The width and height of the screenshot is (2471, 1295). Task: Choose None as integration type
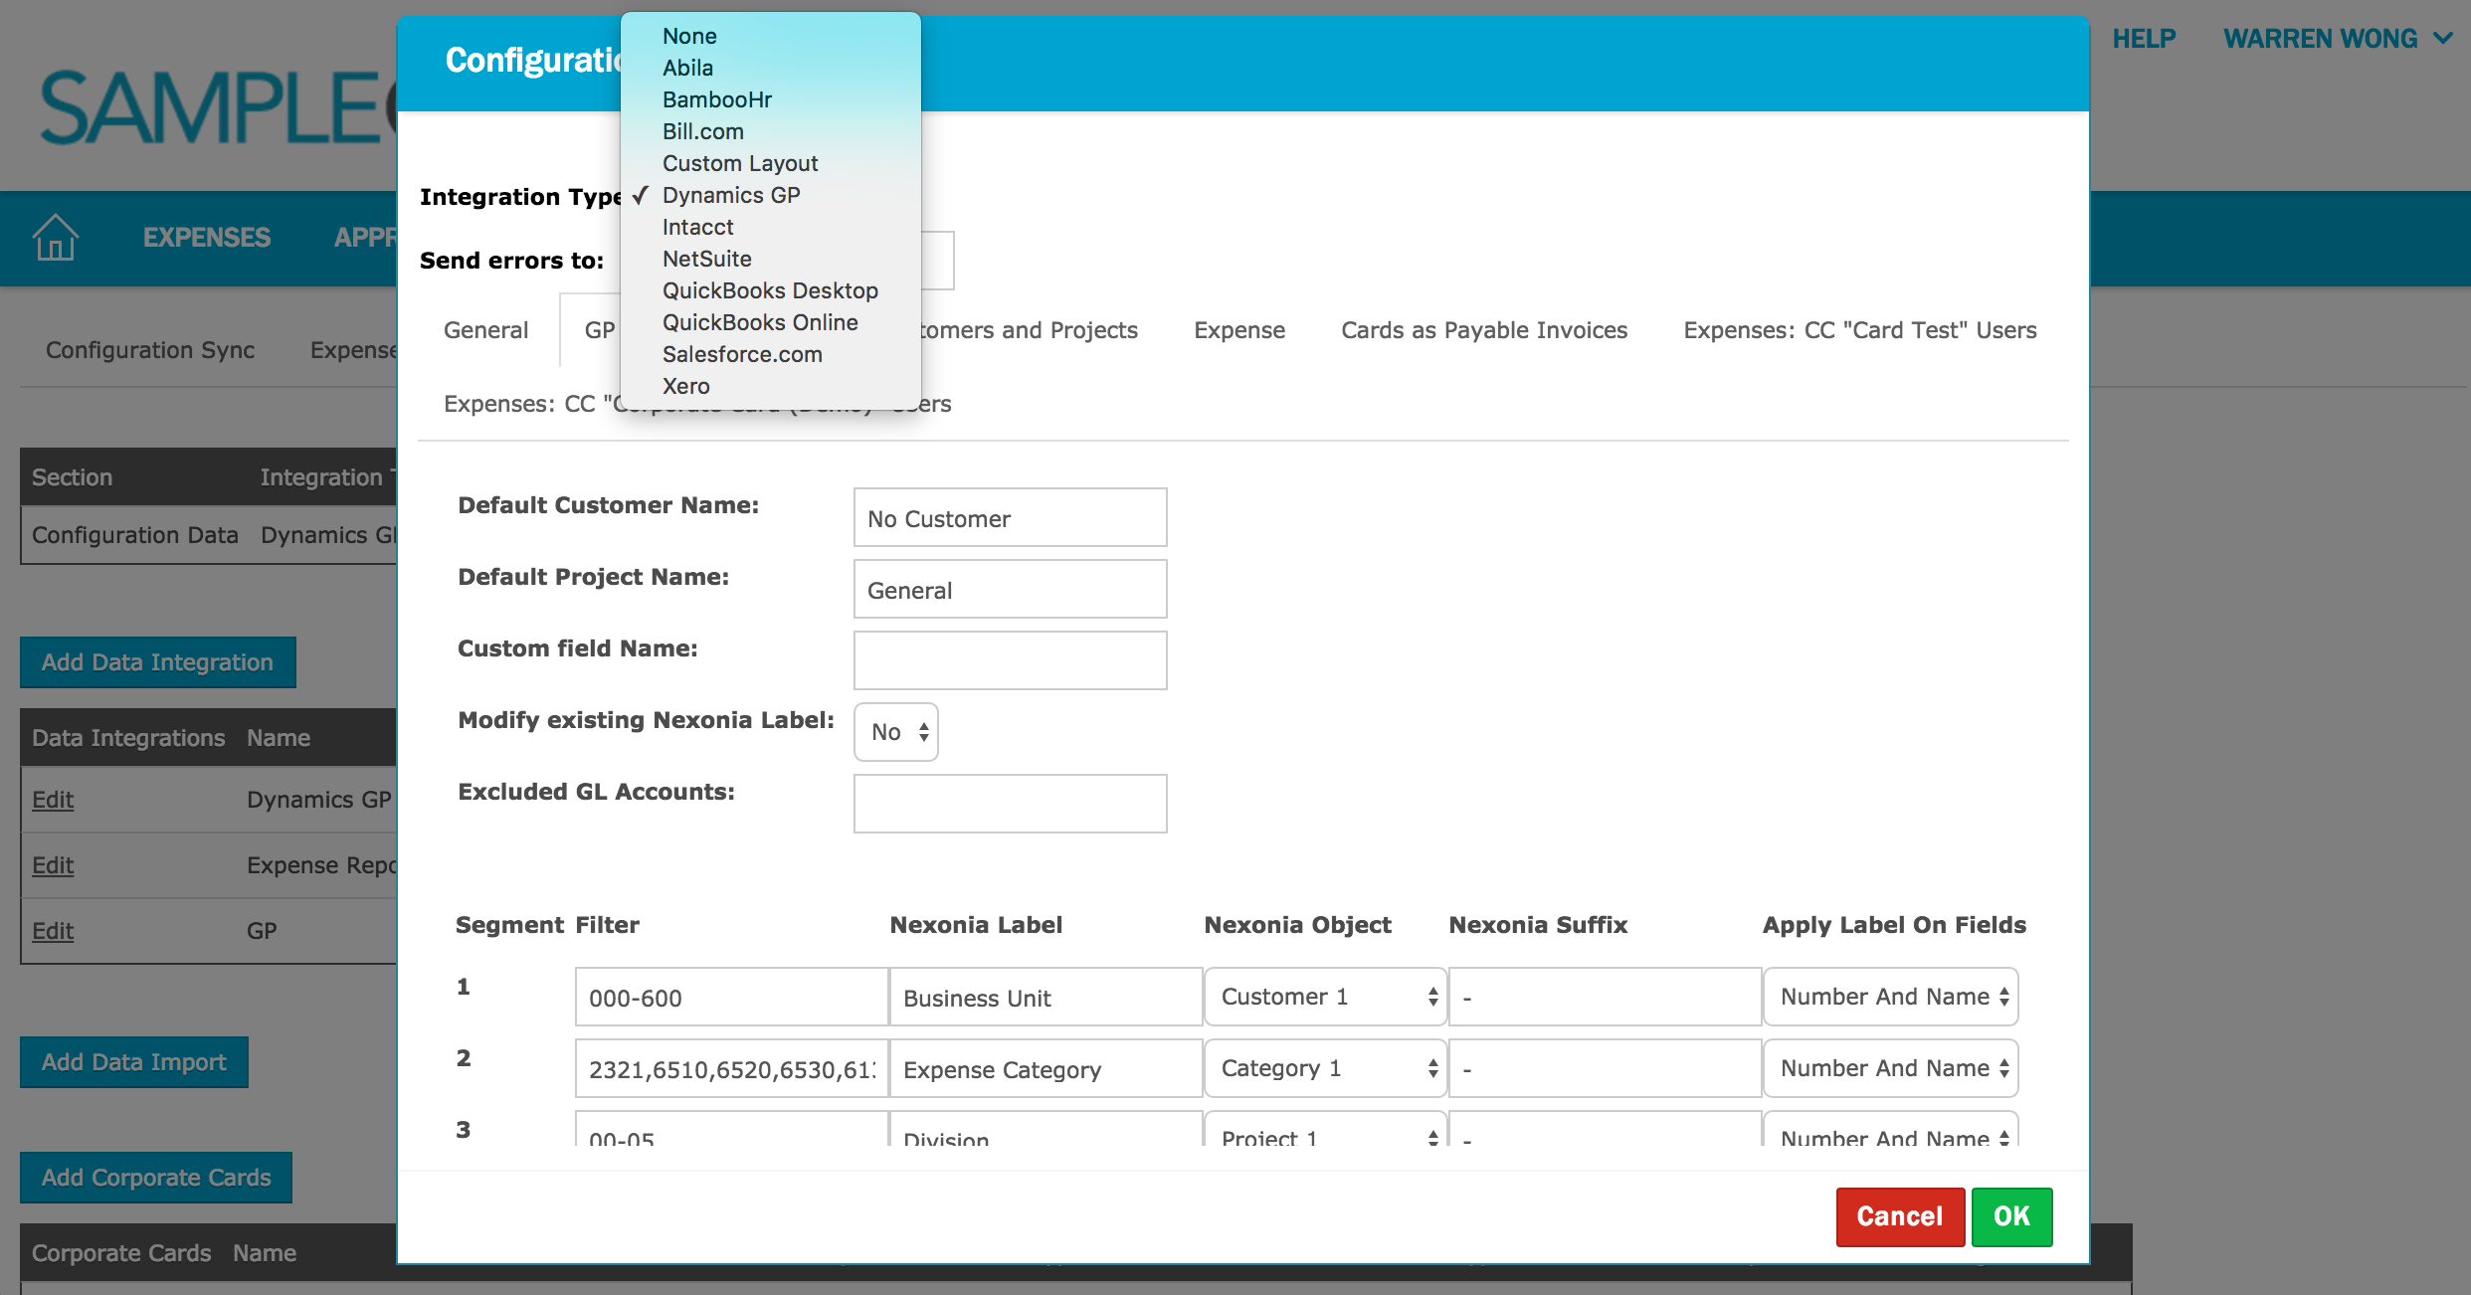(689, 36)
